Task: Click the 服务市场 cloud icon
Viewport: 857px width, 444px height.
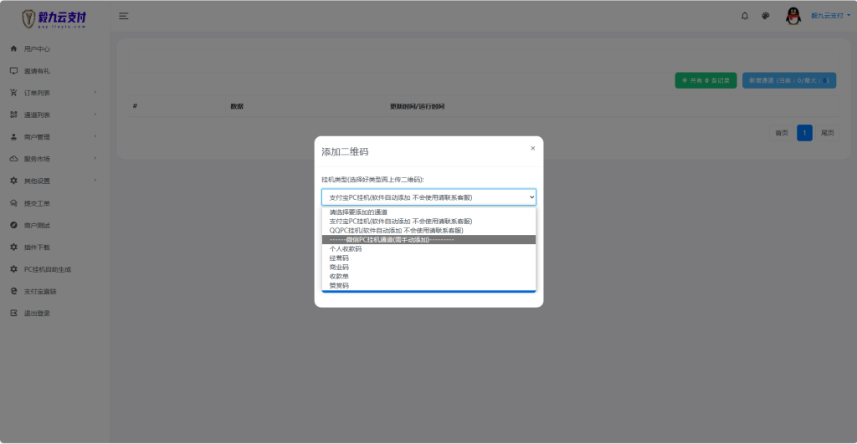Action: [x=13, y=158]
